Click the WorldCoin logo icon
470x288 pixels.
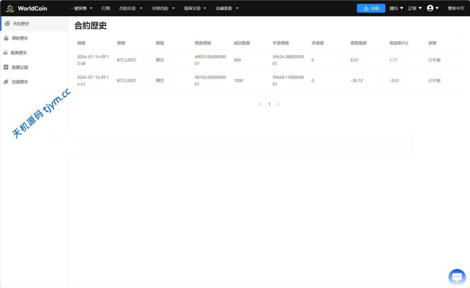point(10,8)
